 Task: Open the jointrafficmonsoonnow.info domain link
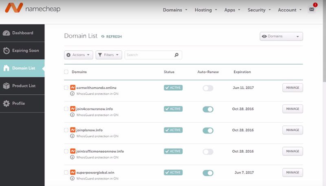[100, 151]
